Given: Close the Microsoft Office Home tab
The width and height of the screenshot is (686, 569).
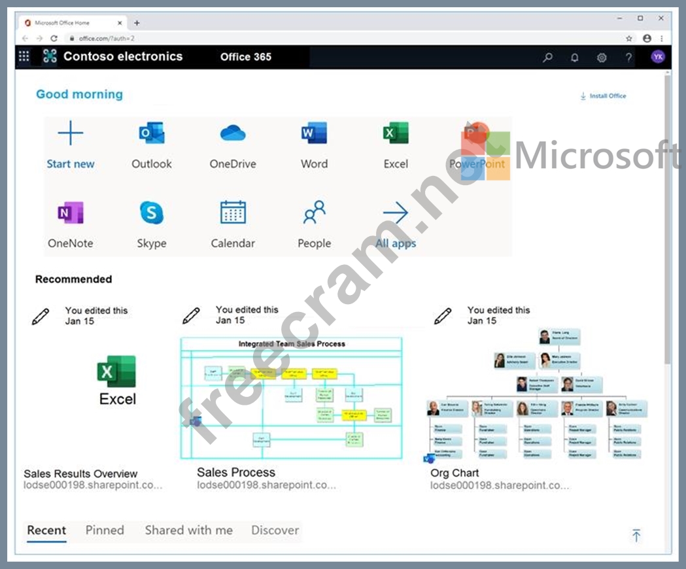Looking at the screenshot, I should click(120, 23).
